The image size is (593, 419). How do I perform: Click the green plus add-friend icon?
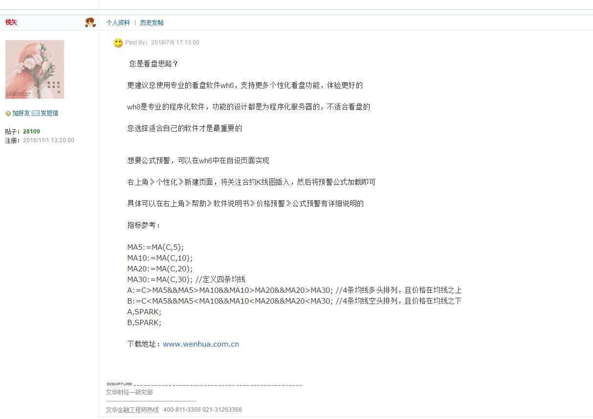coord(8,113)
